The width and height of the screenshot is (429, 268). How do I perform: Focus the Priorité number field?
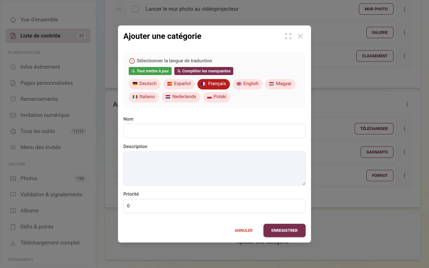click(x=214, y=206)
